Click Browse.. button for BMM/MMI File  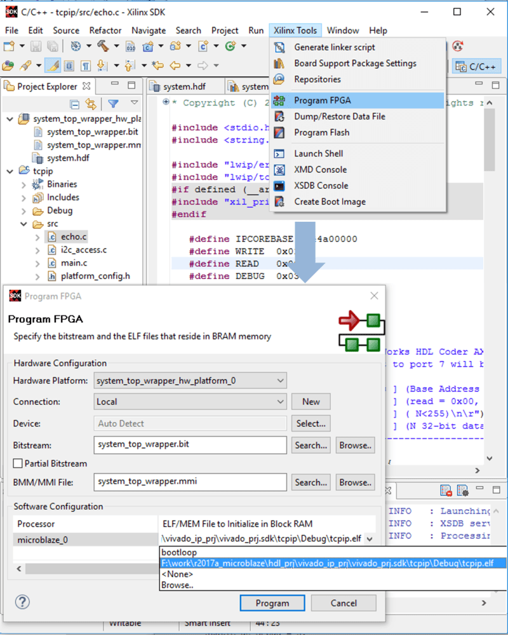[355, 482]
